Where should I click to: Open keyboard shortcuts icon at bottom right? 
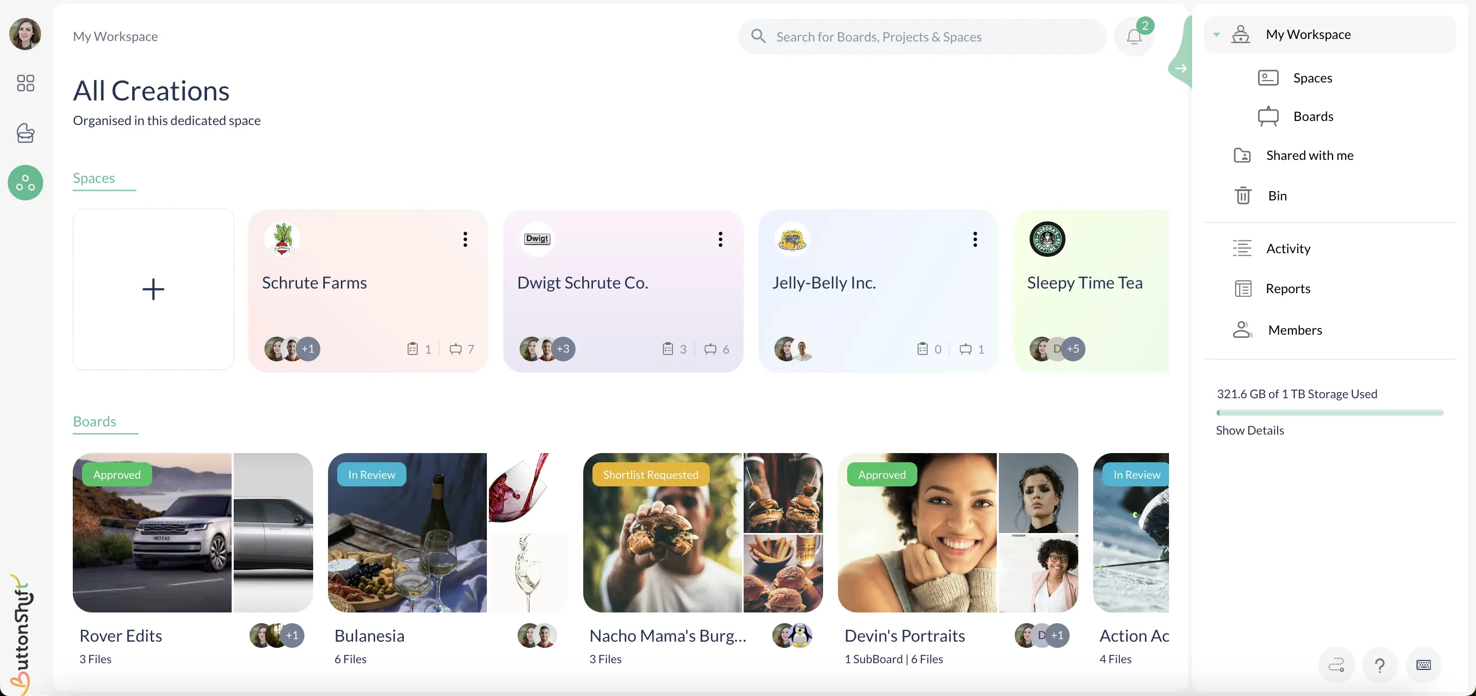pos(1424,665)
